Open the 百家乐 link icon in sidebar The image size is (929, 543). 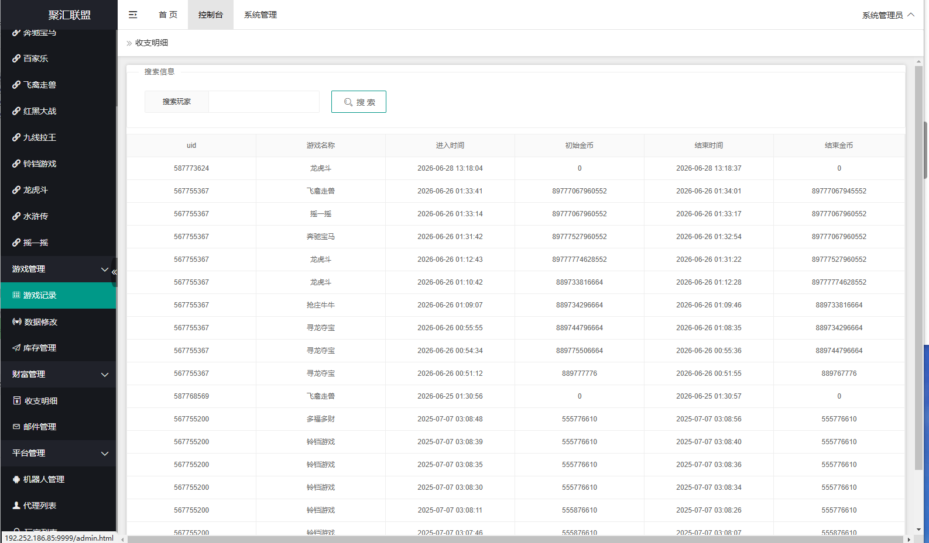pyautogui.click(x=16, y=58)
